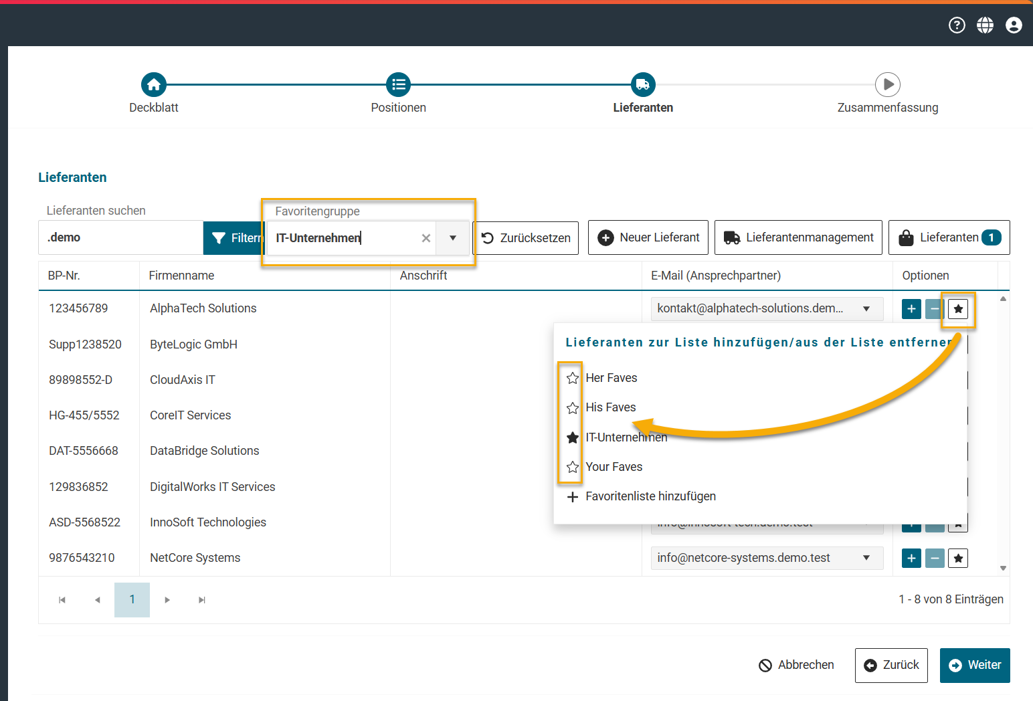Jump to the Positionen list step icon
1033x701 pixels.
399,85
